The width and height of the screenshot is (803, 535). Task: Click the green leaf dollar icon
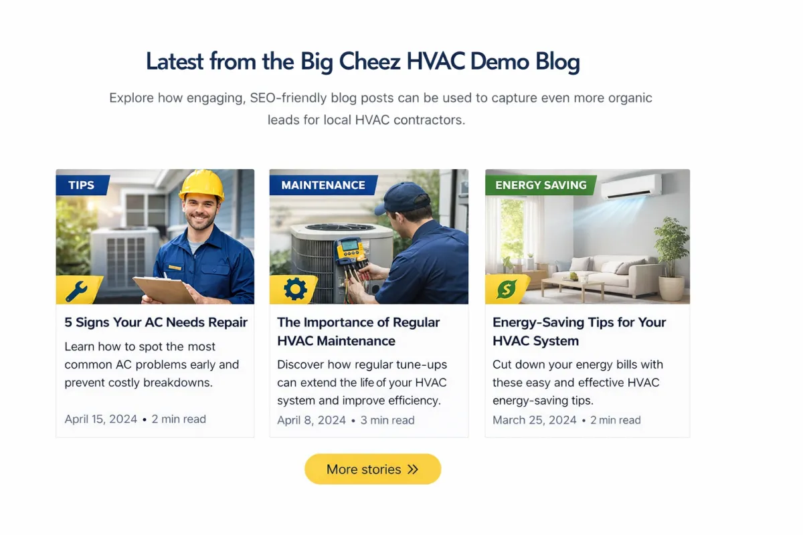[x=506, y=290]
